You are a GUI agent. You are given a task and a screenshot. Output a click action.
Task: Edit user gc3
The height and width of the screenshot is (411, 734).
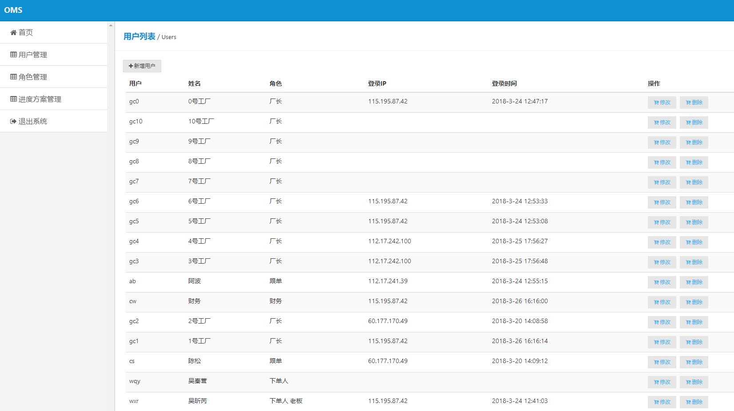click(x=662, y=262)
